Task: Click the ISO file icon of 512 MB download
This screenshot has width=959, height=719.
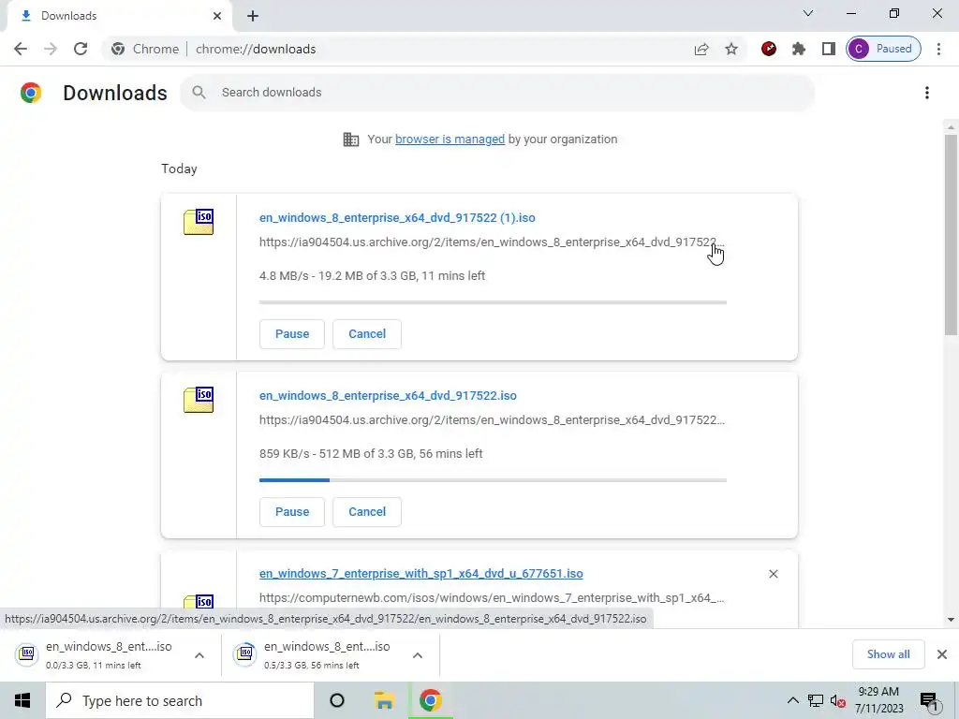Action: click(199, 400)
